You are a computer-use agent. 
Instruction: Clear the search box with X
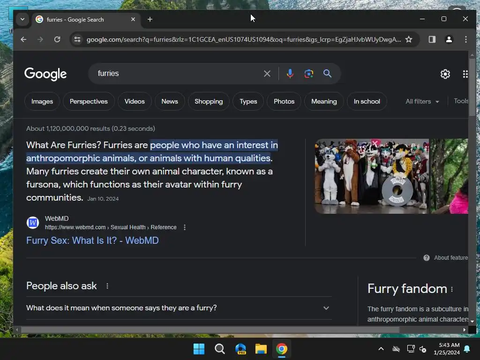coord(267,74)
